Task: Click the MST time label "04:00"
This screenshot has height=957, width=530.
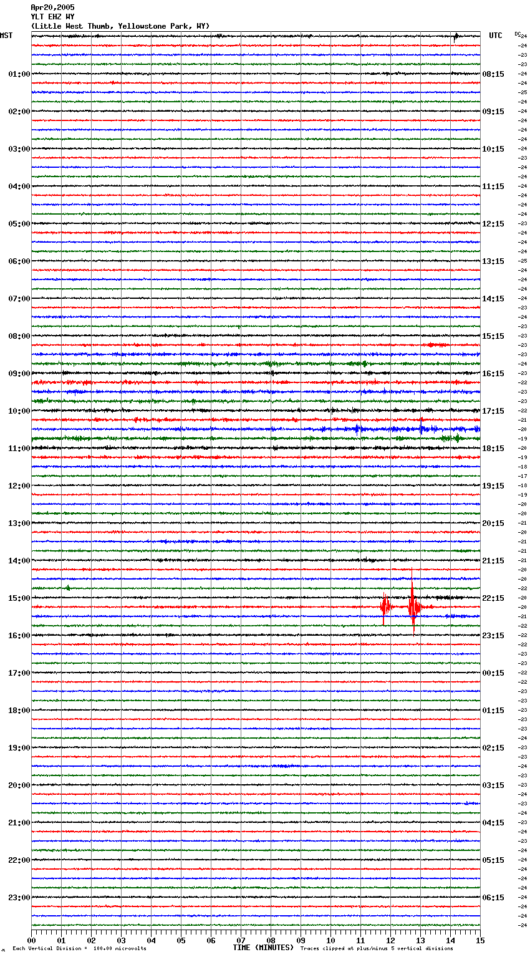Action: pyautogui.click(x=19, y=187)
